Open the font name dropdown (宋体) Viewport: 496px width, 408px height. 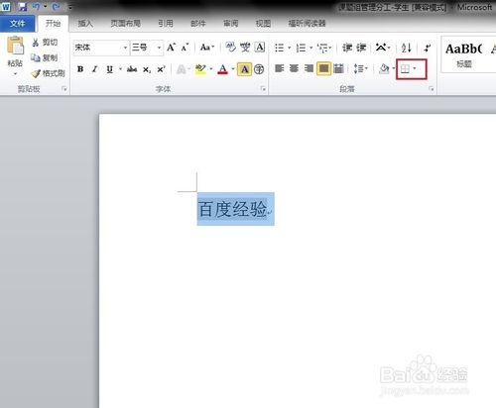tap(125, 48)
